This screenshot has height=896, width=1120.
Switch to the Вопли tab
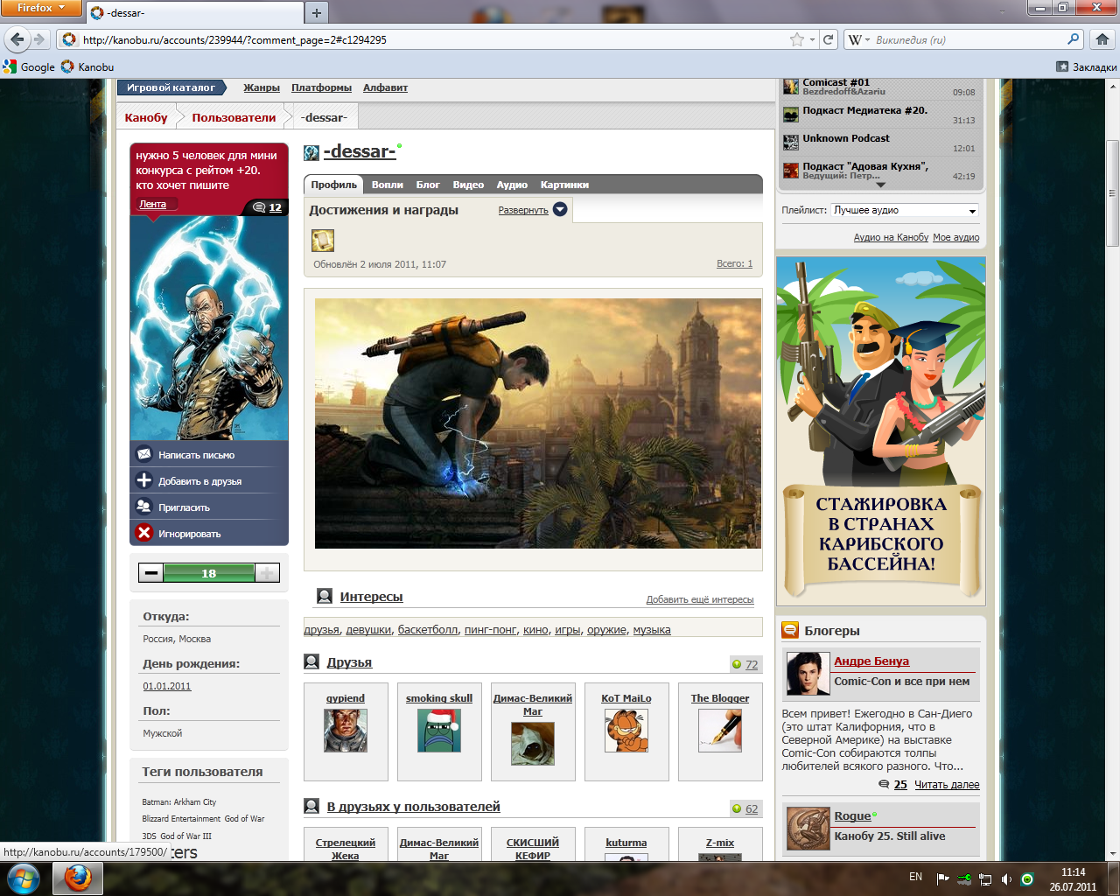(387, 185)
